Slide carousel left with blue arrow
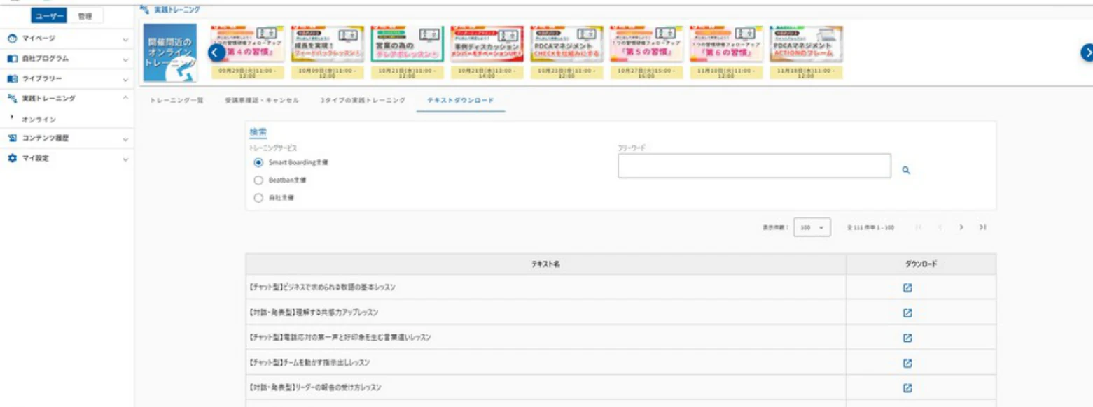This screenshot has width=1093, height=407. coord(217,52)
